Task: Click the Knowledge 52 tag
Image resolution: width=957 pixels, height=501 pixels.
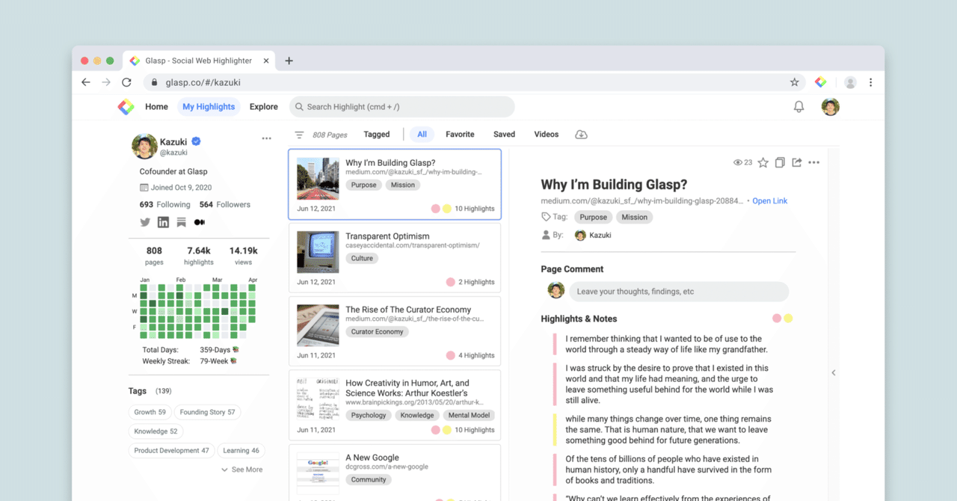Action: click(x=156, y=431)
